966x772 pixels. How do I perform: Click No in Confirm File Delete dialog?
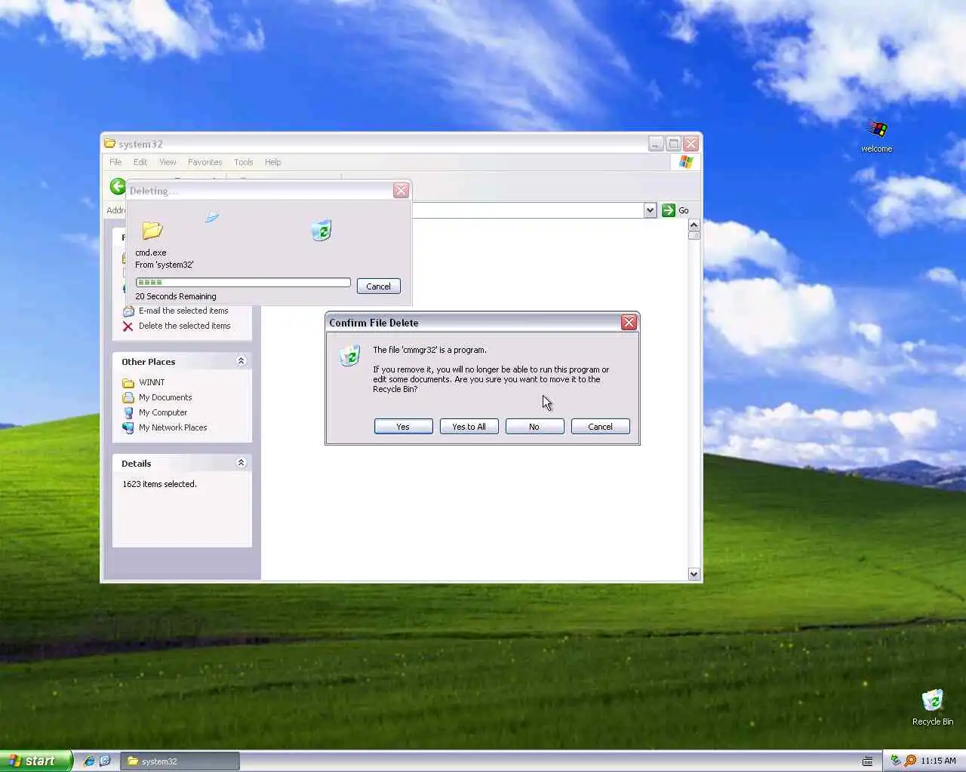click(534, 427)
